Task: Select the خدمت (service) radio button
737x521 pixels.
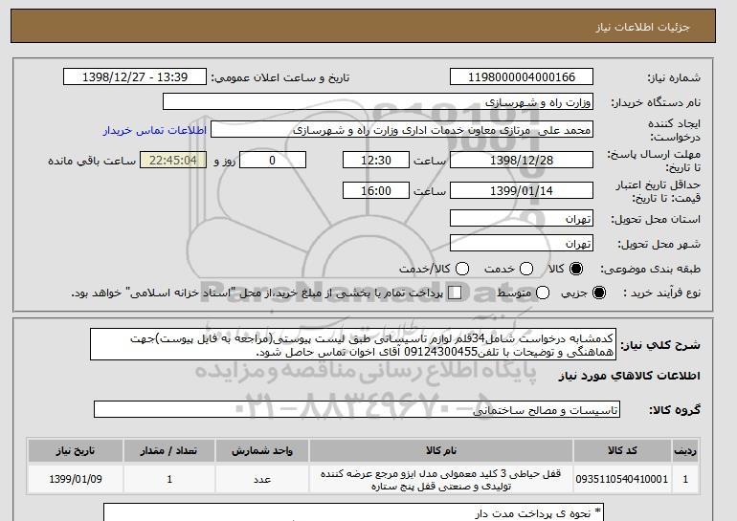Action: click(526, 269)
